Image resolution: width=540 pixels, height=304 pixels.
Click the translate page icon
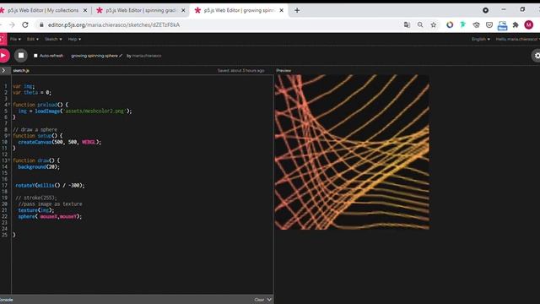(x=407, y=24)
